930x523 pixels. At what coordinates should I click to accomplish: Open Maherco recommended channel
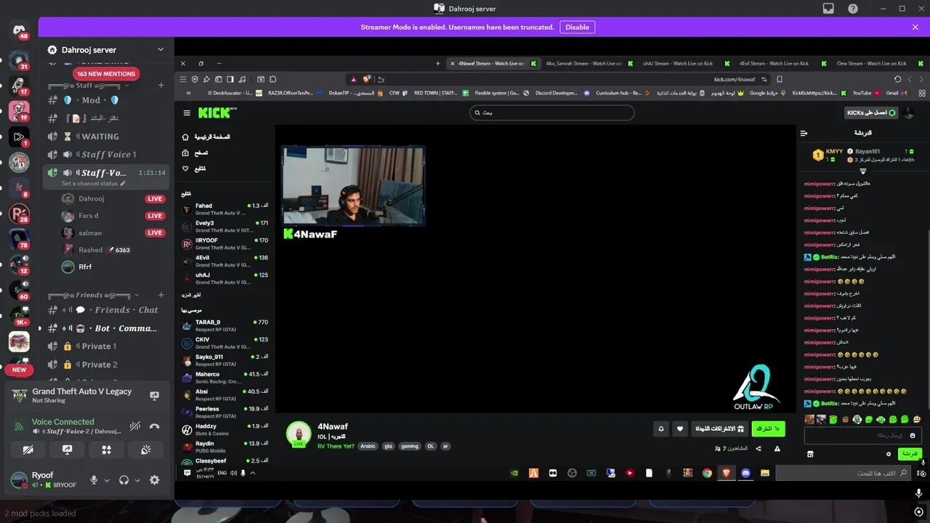pos(225,378)
